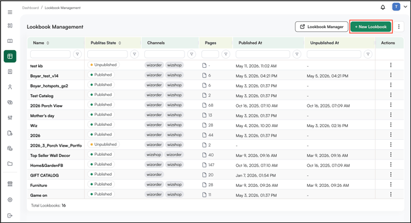Click the Published At filter input field

263,54
